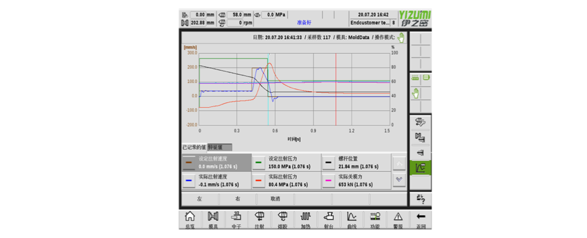587x238 pixels.
Task: Expand curve list with the down chevron
Action: [x=400, y=179]
